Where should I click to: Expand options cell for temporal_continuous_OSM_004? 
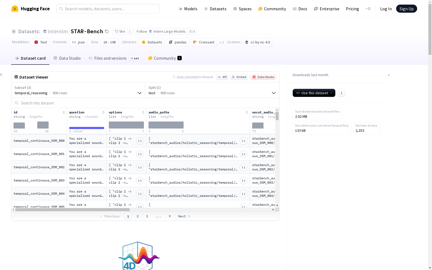(140, 194)
